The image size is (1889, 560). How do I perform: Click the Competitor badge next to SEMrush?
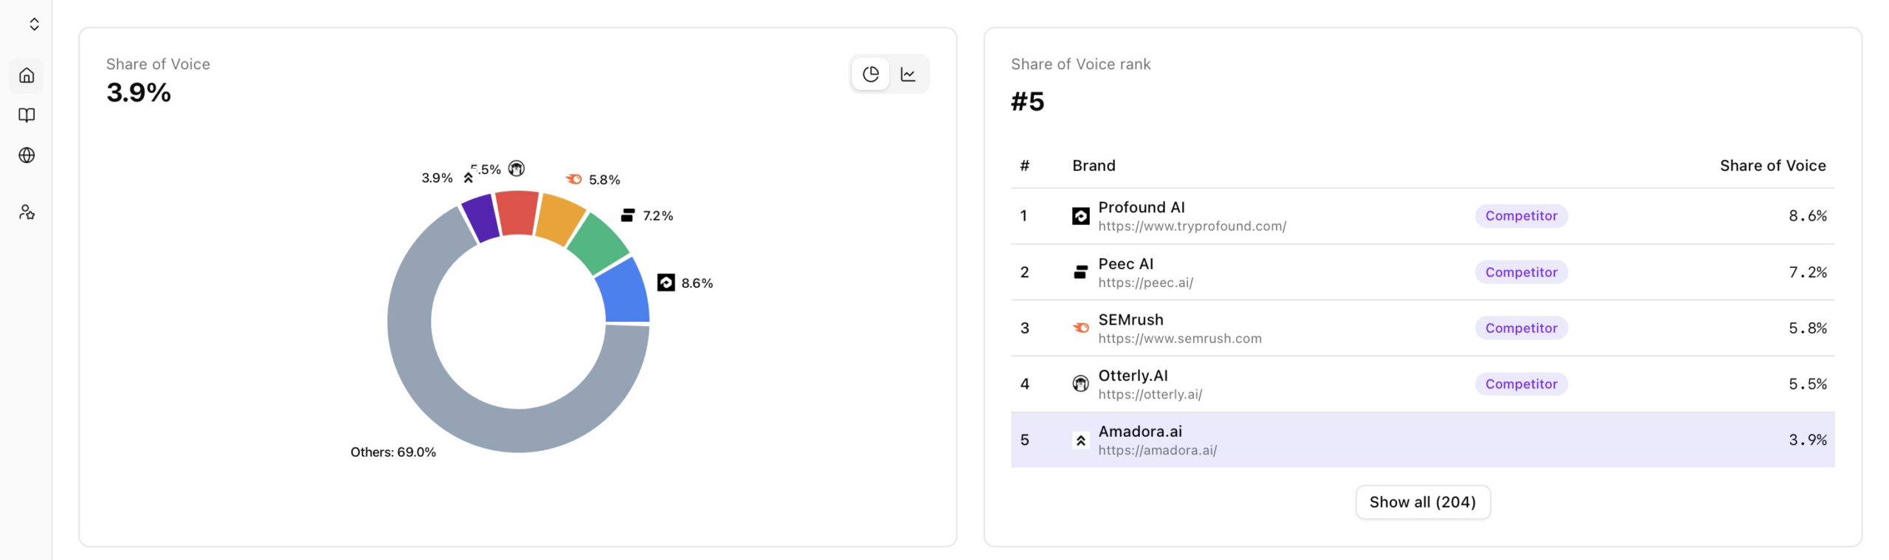pyautogui.click(x=1521, y=328)
